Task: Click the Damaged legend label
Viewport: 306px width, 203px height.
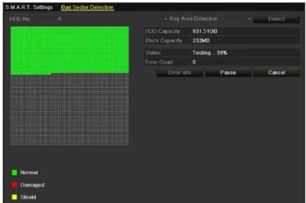Action: point(32,185)
